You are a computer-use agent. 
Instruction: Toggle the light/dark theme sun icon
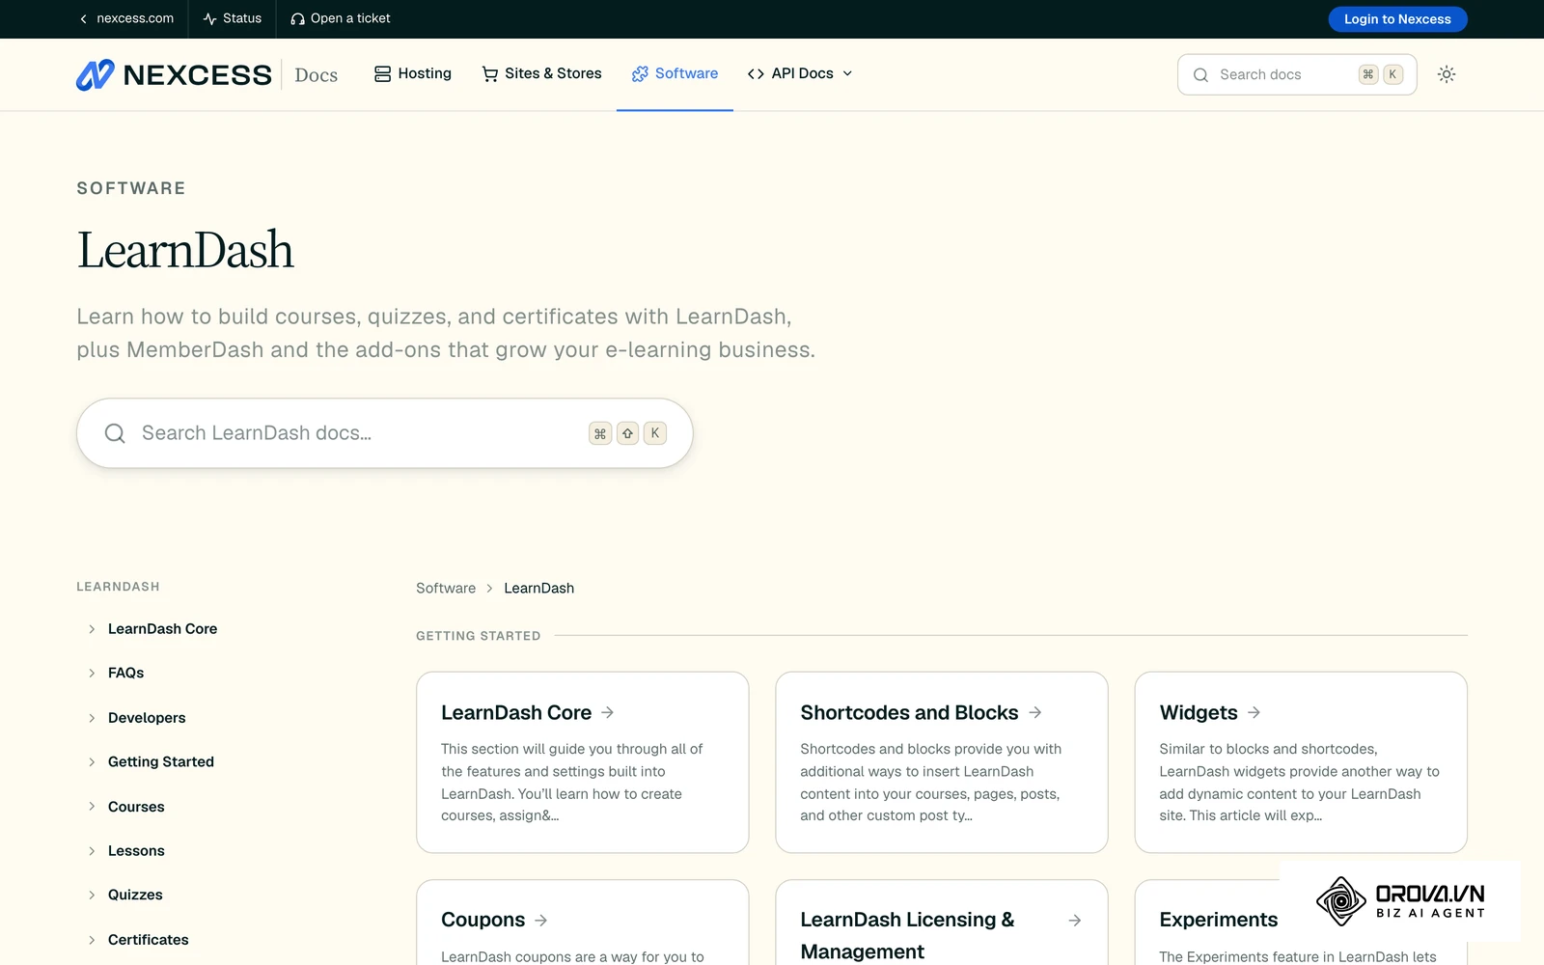[x=1446, y=74]
